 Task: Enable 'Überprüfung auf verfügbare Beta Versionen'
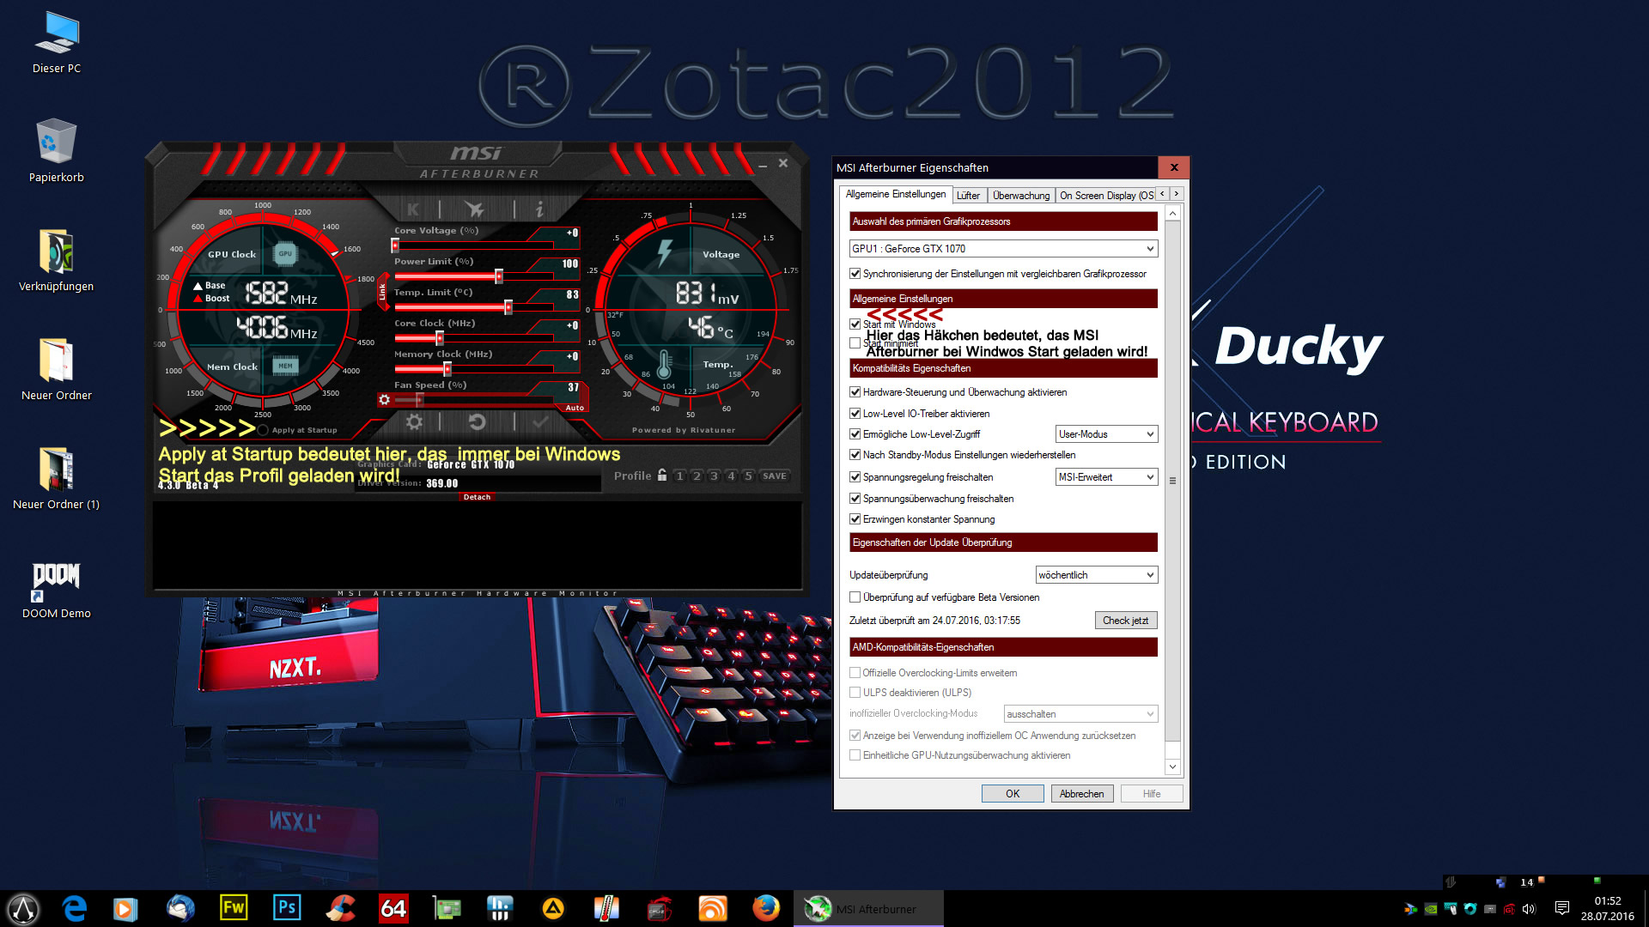coord(855,597)
